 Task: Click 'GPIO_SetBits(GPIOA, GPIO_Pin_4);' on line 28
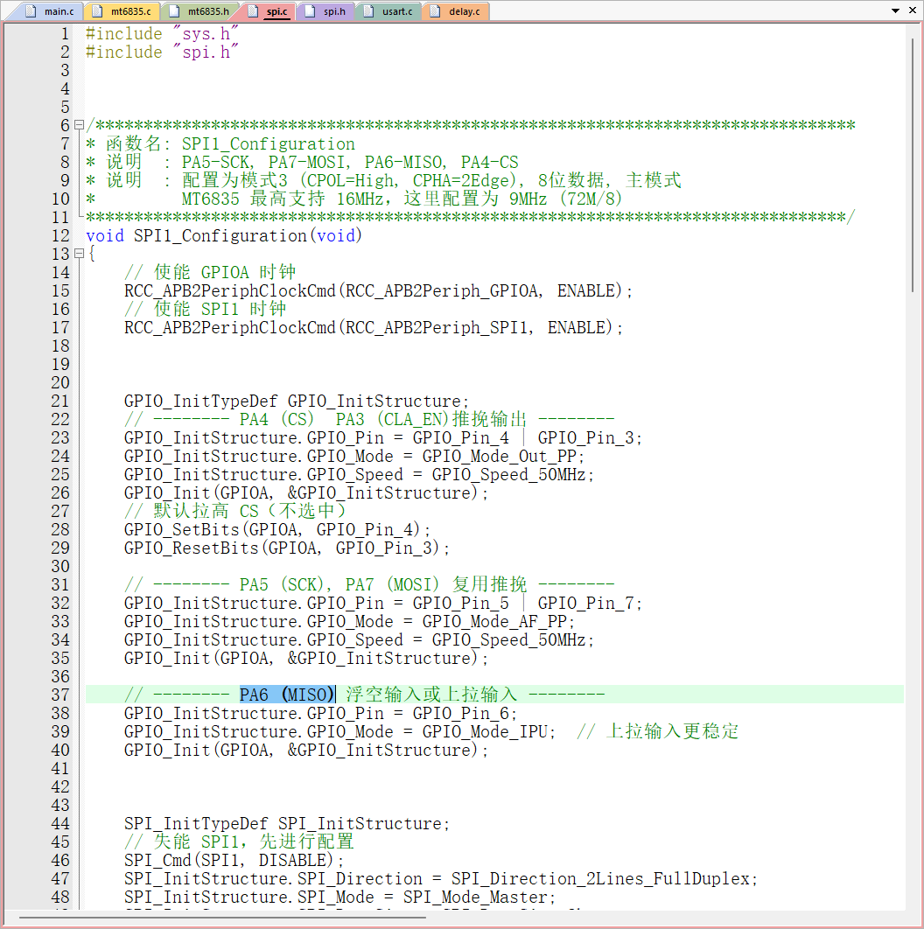(x=277, y=530)
